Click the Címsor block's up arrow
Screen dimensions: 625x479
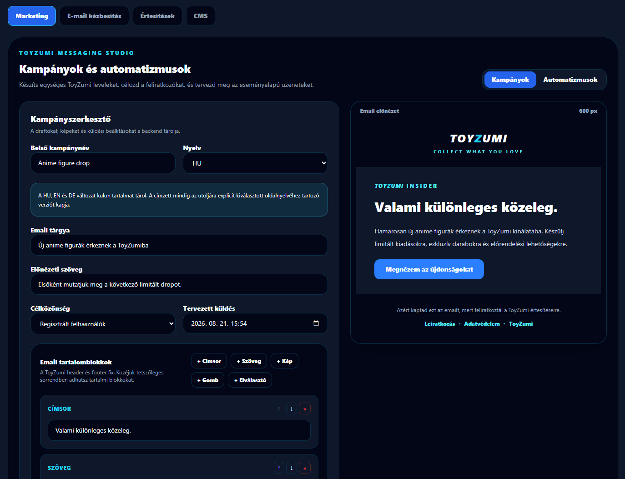coord(279,409)
